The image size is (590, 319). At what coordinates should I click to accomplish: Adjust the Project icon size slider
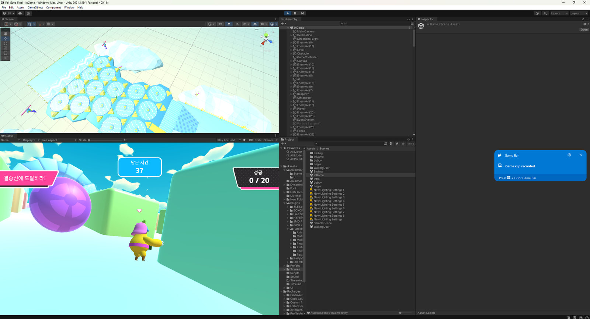point(406,313)
